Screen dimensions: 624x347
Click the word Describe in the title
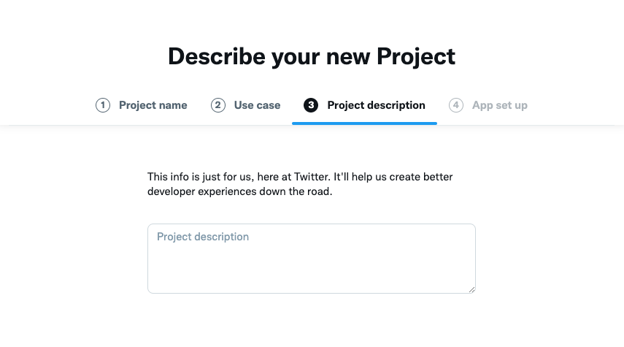pyautogui.click(x=217, y=56)
